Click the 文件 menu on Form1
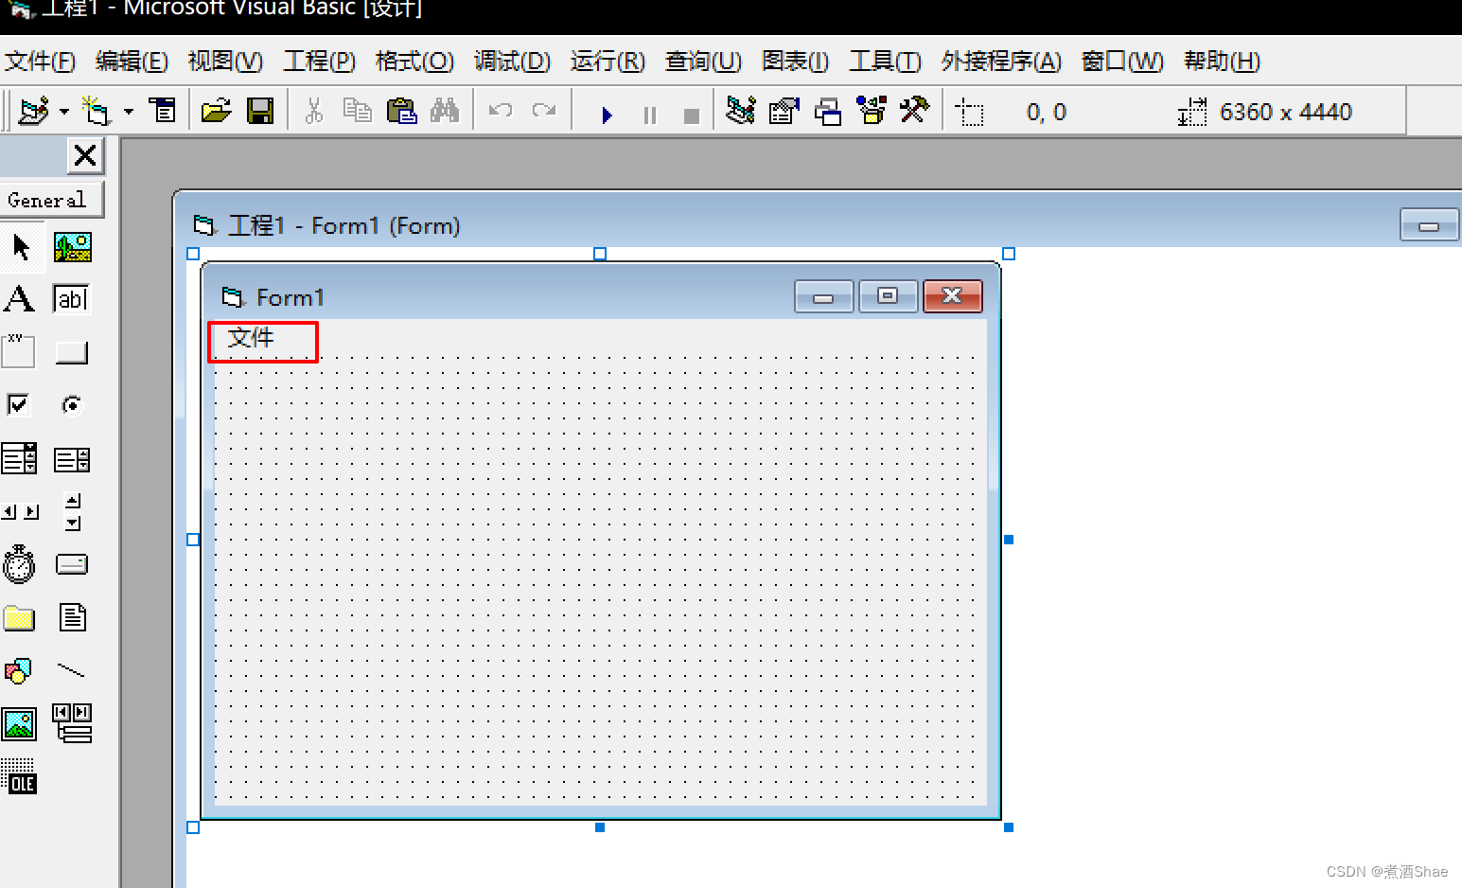1462x888 pixels. (x=251, y=338)
